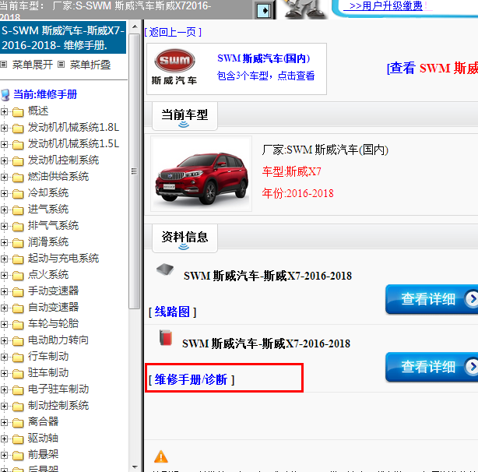Image resolution: width=478 pixels, height=472 pixels.
Task: Click folder icon of 进气系统
Action: (x=18, y=210)
